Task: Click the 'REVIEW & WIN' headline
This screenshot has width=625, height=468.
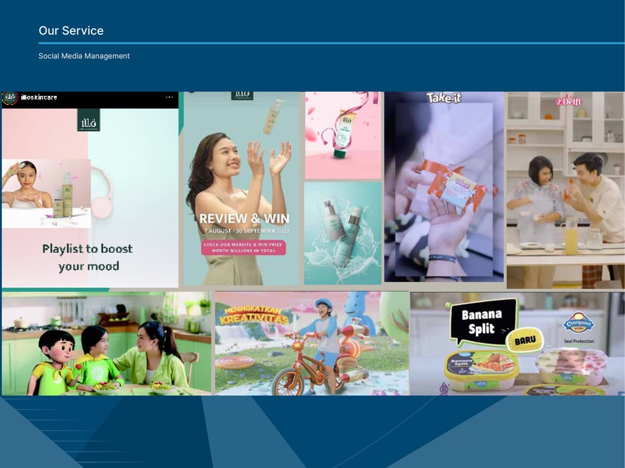Action: (244, 218)
